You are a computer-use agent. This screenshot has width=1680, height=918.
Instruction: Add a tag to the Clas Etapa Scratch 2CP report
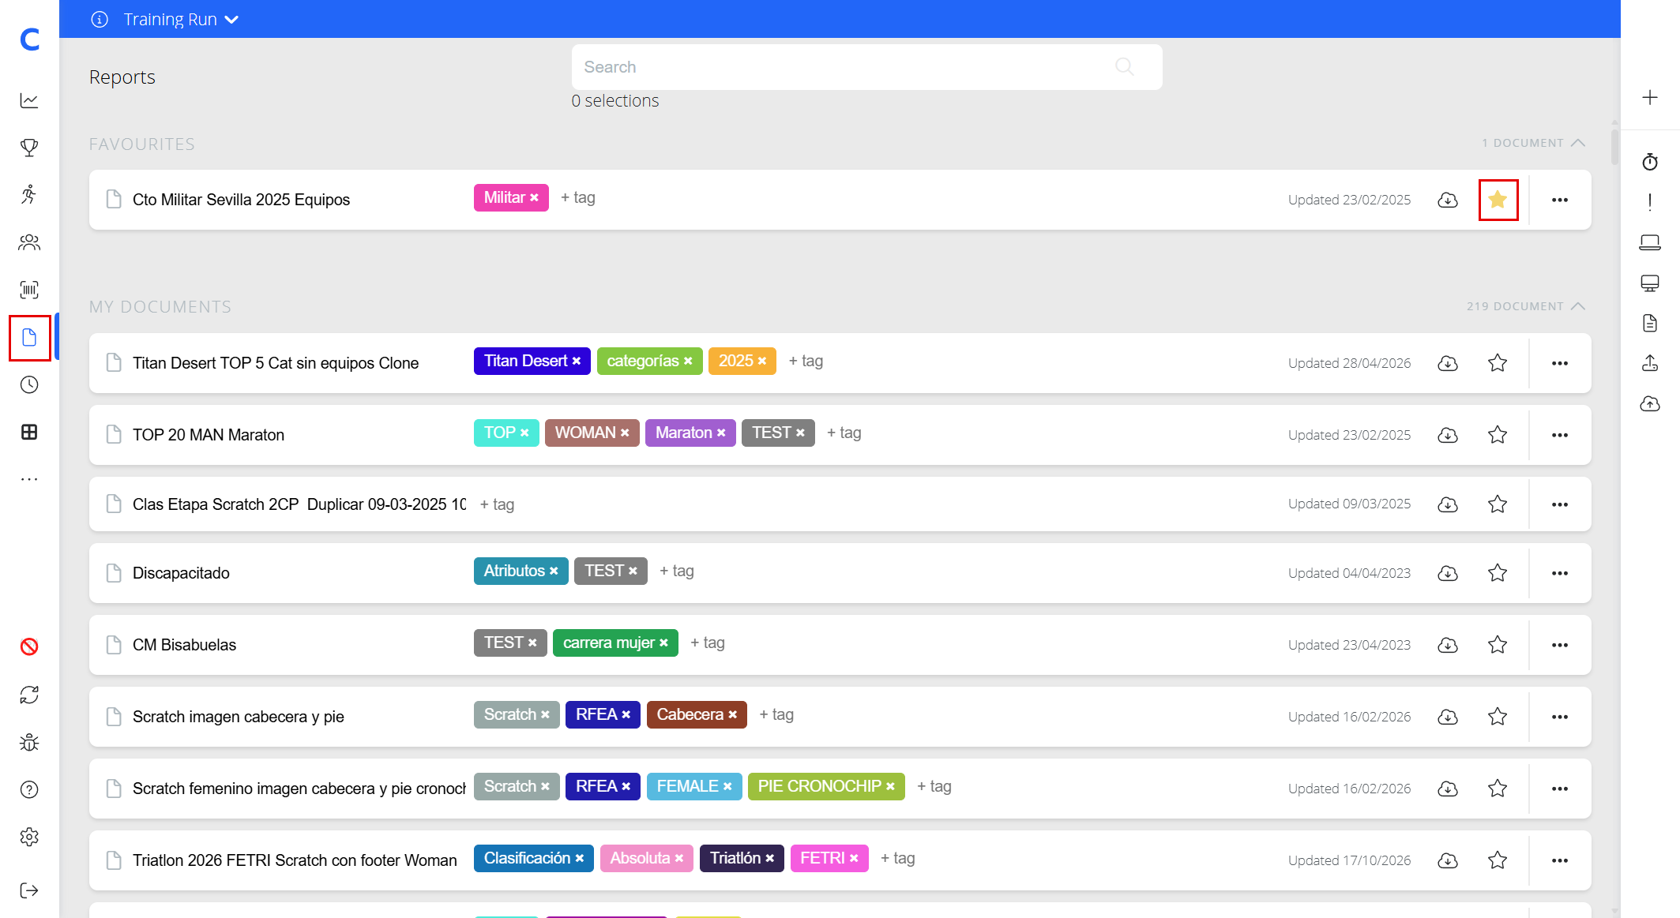[x=498, y=504]
